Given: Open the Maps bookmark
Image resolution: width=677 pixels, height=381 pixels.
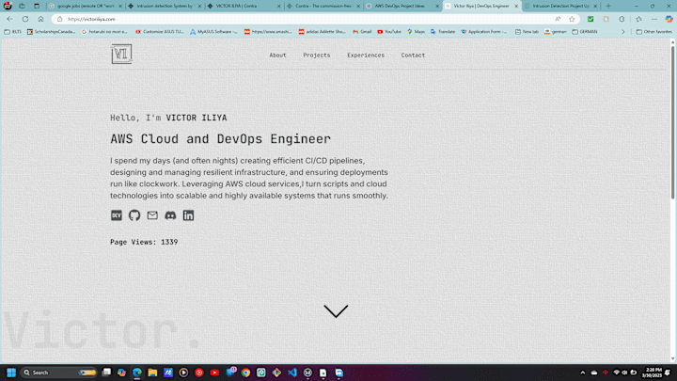Looking at the screenshot, I should point(417,32).
